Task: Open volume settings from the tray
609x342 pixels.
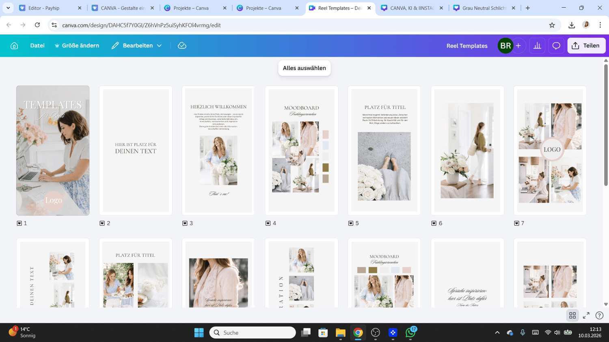Action: pyautogui.click(x=557, y=333)
